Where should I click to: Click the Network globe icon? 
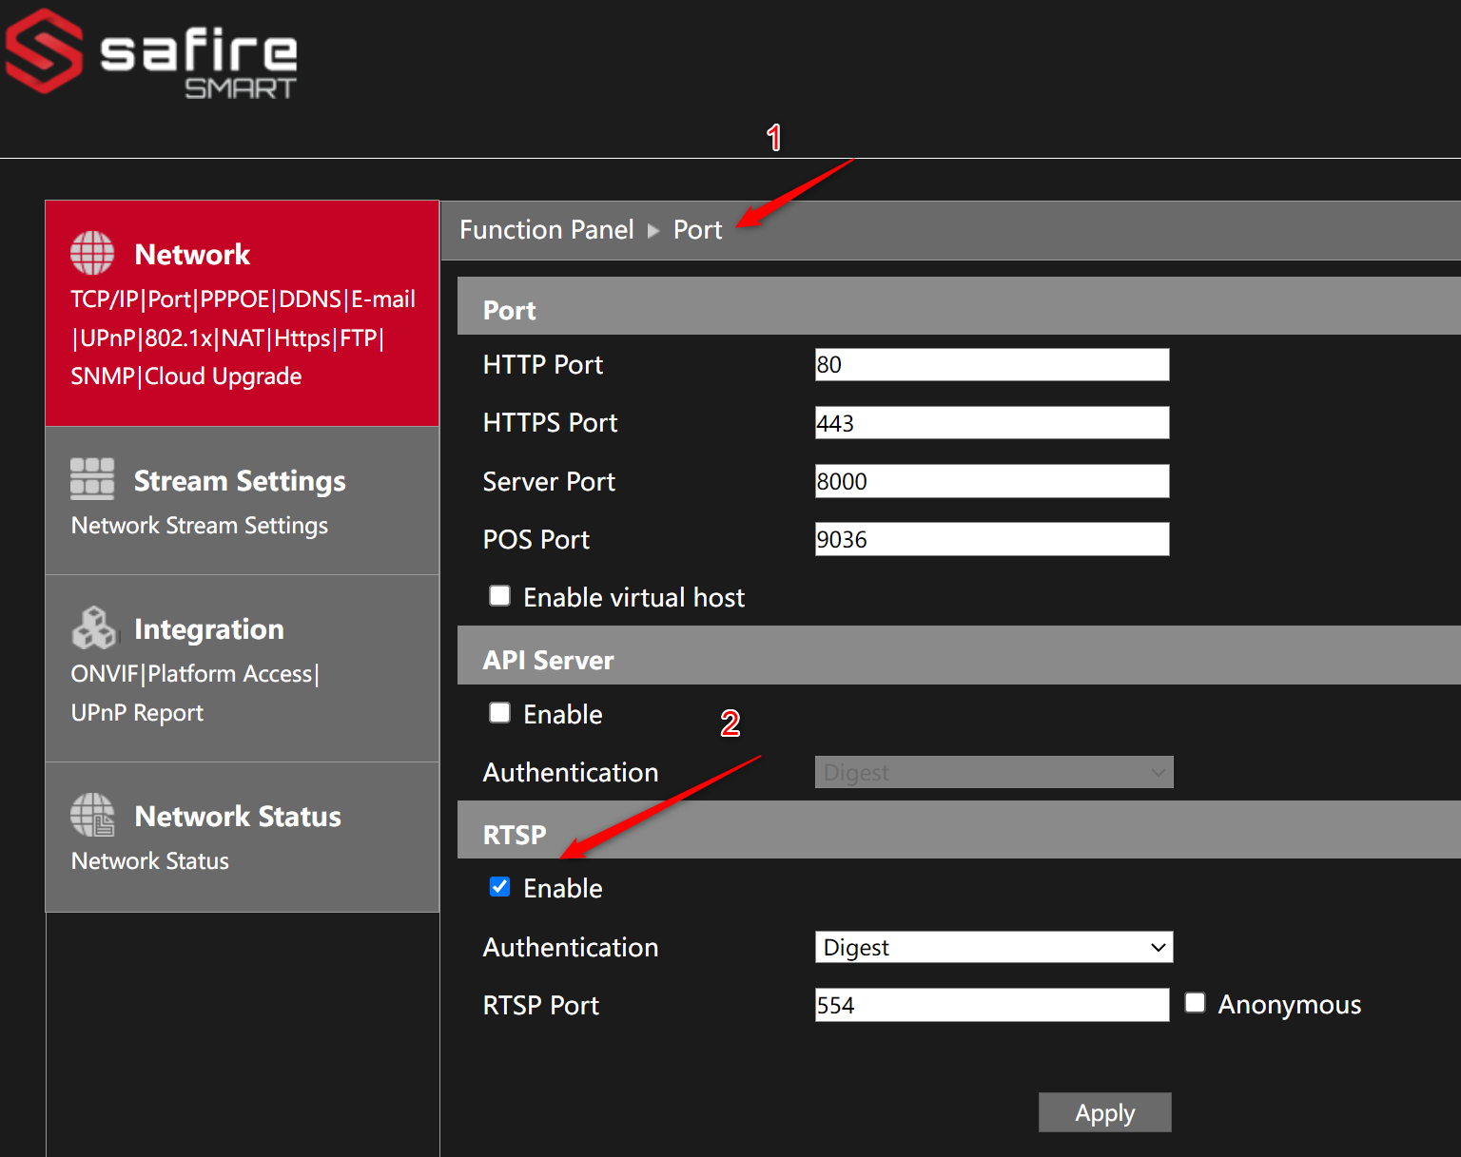pos(91,252)
